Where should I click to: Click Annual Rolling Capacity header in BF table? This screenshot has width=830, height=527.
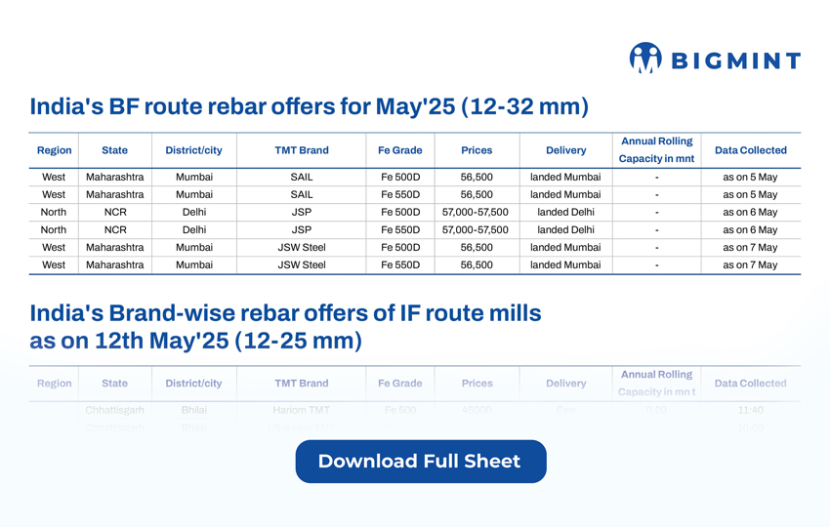(656, 150)
